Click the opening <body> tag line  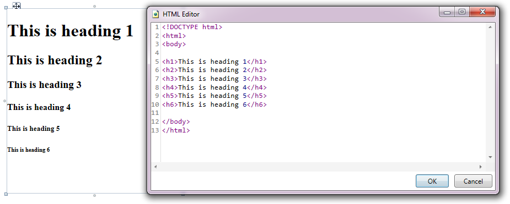(174, 44)
